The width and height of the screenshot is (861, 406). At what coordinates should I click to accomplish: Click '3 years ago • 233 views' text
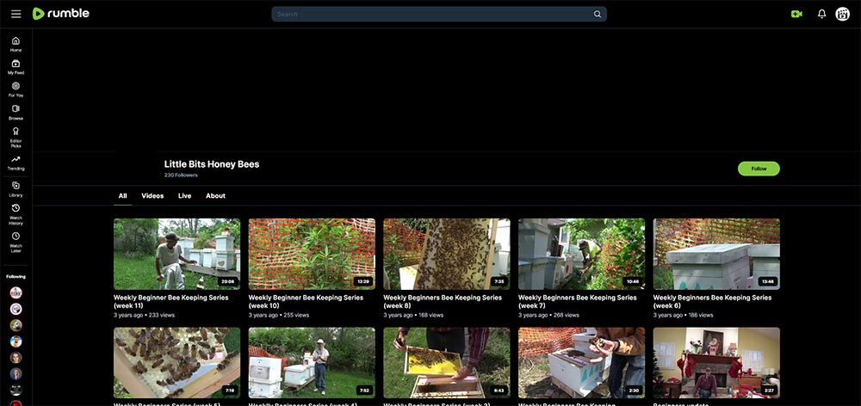click(x=144, y=316)
